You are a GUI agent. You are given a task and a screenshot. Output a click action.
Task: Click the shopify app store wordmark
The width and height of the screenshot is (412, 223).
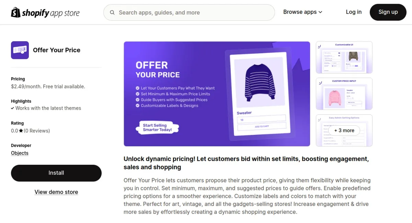tap(50, 12)
